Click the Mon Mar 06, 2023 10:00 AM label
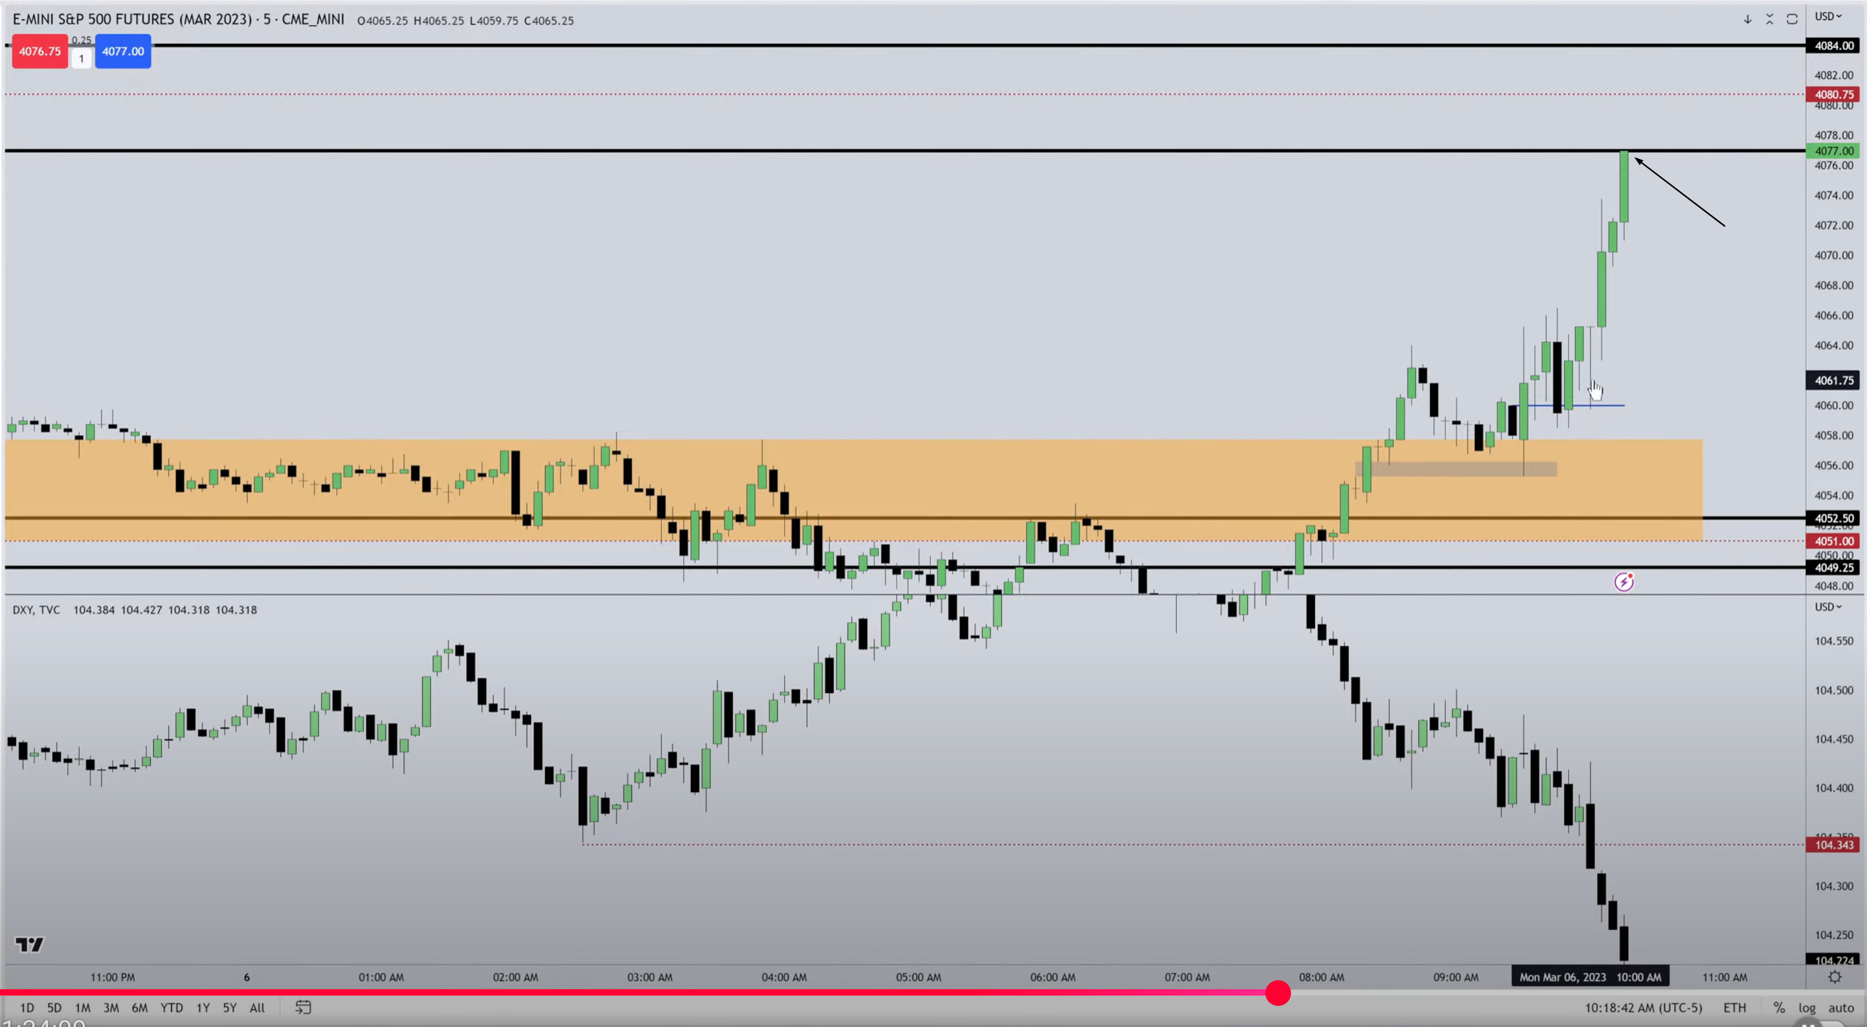The height and width of the screenshot is (1027, 1867). coord(1590,977)
